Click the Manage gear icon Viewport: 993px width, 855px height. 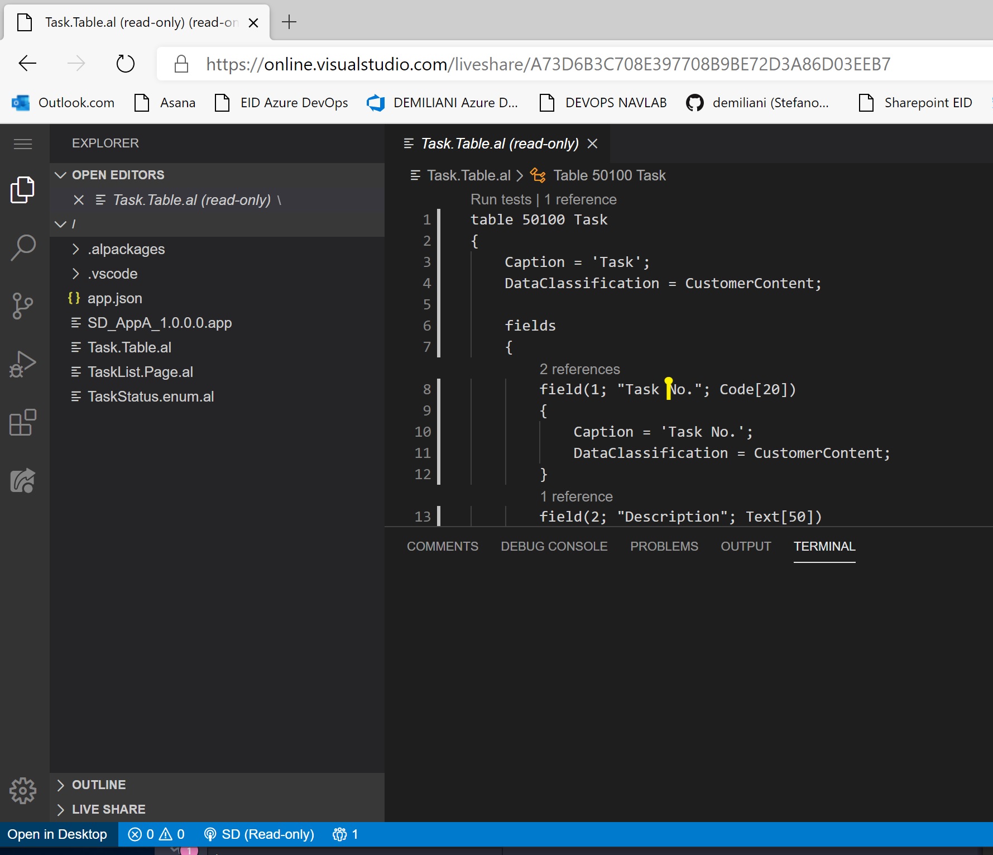tap(23, 790)
